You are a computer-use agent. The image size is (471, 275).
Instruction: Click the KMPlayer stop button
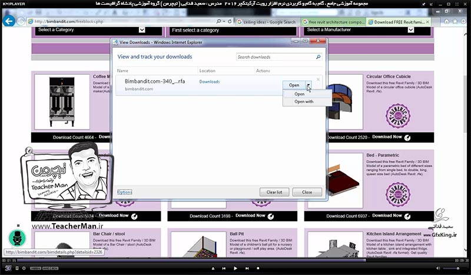pos(258,268)
